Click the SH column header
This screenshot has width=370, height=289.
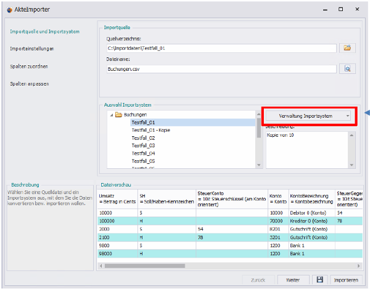(167, 199)
